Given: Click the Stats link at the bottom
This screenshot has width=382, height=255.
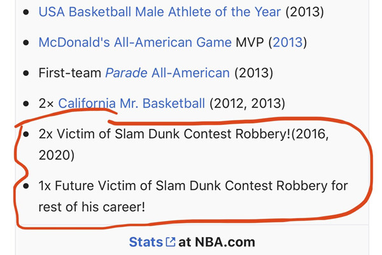Looking at the screenshot, I should (146, 242).
